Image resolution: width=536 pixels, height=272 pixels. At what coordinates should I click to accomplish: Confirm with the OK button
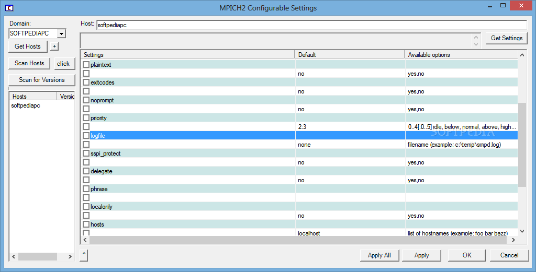point(467,255)
